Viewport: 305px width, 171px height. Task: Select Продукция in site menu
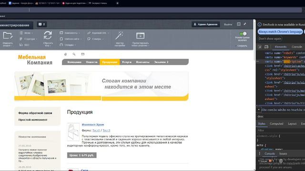pyautogui.click(x=110, y=62)
